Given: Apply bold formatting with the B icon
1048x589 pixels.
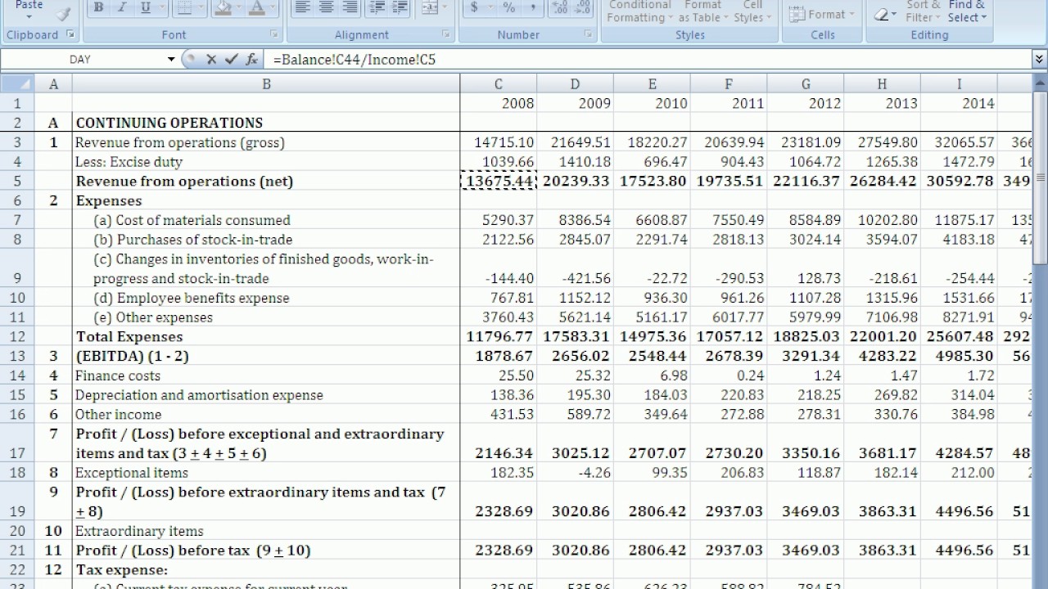Looking at the screenshot, I should tap(98, 8).
